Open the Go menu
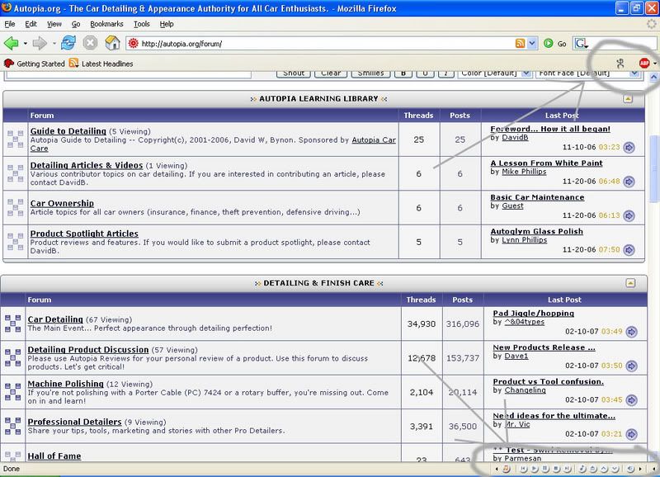This screenshot has width=660, height=477. (76, 24)
